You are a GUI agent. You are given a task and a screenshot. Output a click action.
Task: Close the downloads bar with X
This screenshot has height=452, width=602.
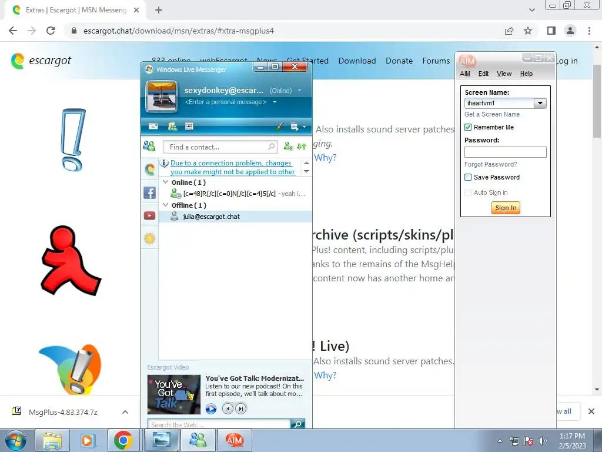pyautogui.click(x=591, y=411)
